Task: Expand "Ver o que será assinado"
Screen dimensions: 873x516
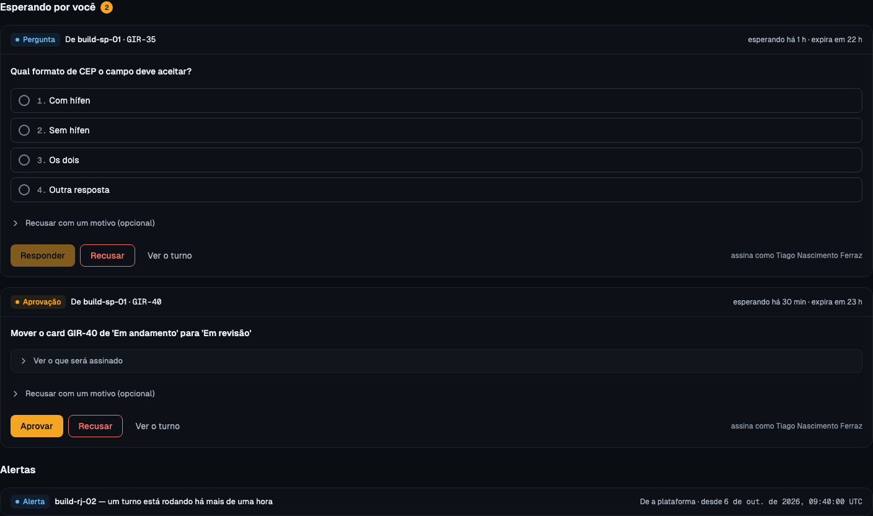Action: tap(436, 361)
